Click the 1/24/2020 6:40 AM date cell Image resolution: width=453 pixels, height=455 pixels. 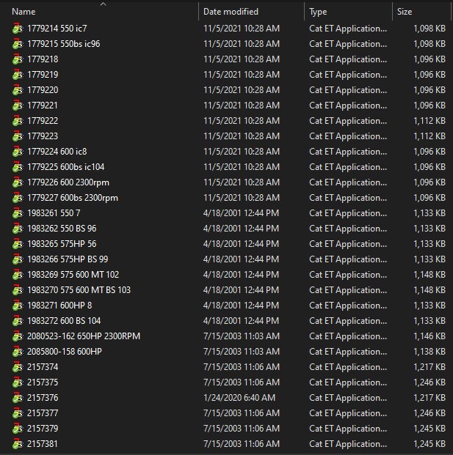click(239, 398)
